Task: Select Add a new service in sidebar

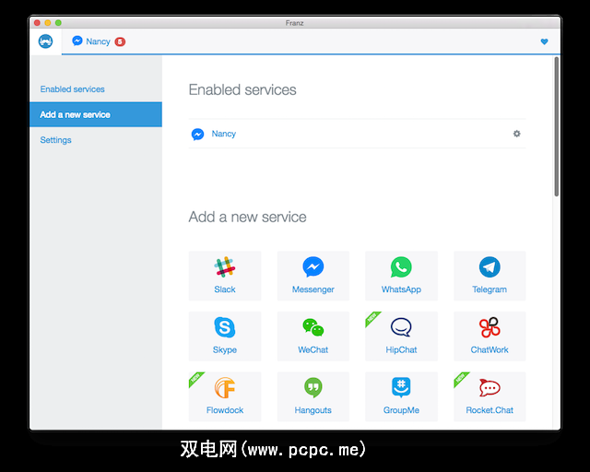Action: click(x=96, y=114)
